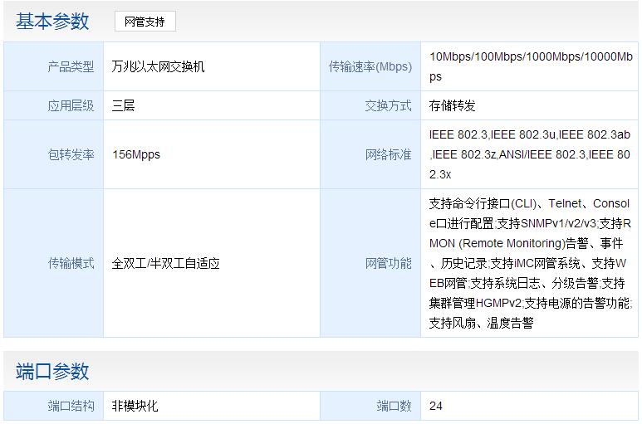The image size is (642, 424).
Task: Click the 网管功能 label
Action: click(388, 263)
